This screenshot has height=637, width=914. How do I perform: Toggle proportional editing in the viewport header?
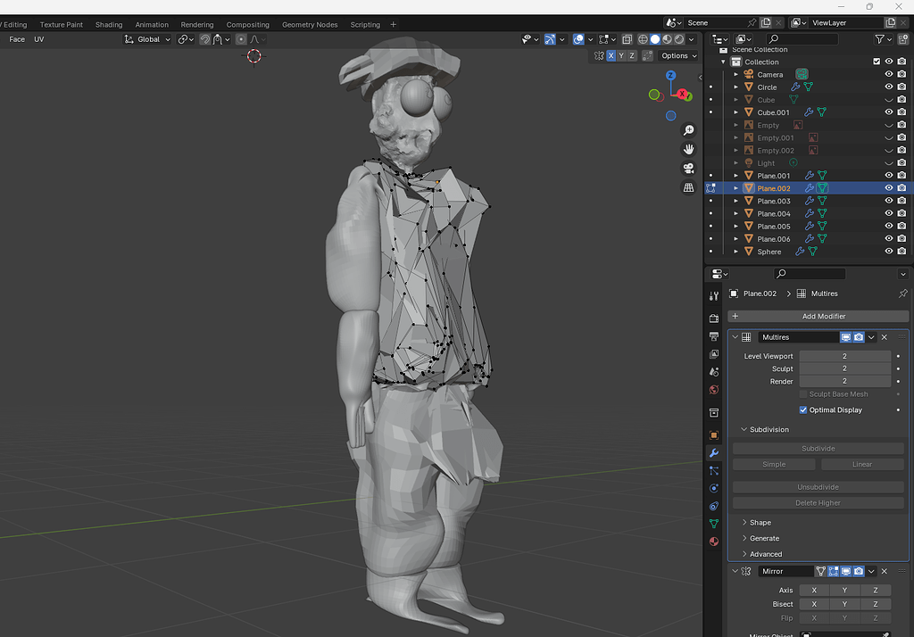click(x=241, y=39)
